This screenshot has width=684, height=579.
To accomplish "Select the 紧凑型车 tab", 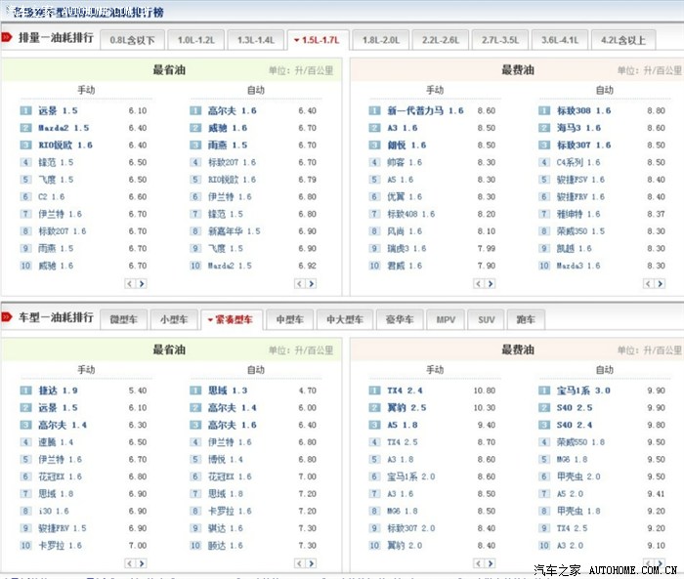I will click(x=232, y=319).
